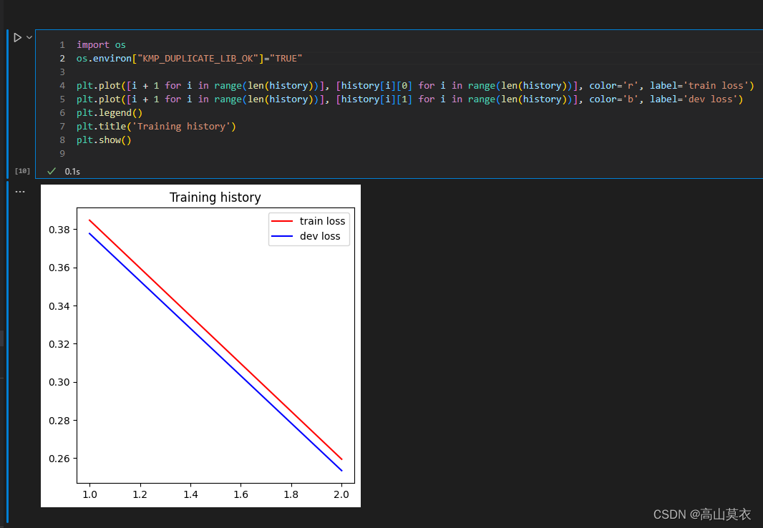Click the CSDN watermark link
Image resolution: width=763 pixels, height=528 pixels.
click(702, 514)
